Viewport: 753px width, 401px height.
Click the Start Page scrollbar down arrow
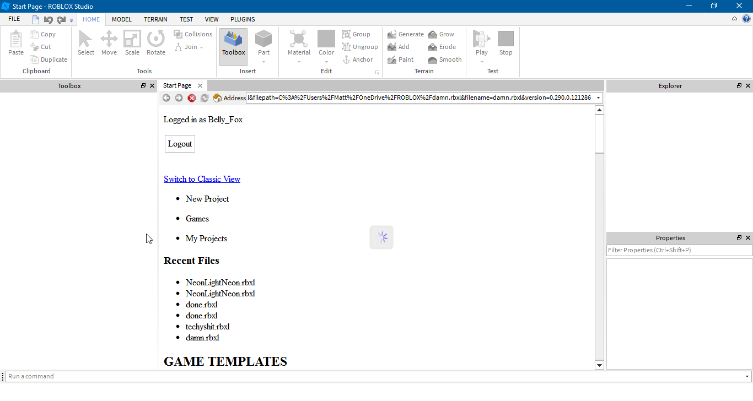(600, 365)
